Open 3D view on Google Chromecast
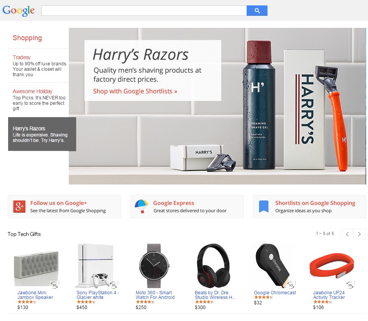 (291, 285)
